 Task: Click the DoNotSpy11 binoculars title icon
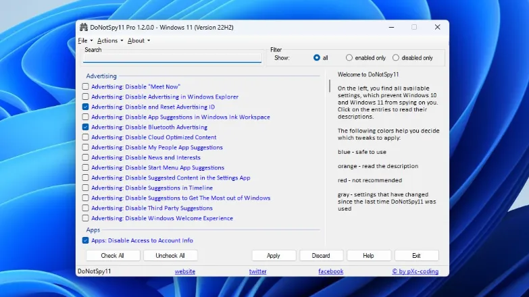point(83,27)
